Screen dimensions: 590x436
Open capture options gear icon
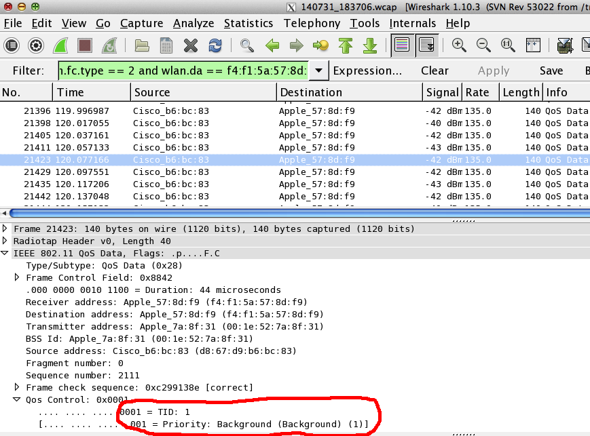point(36,45)
